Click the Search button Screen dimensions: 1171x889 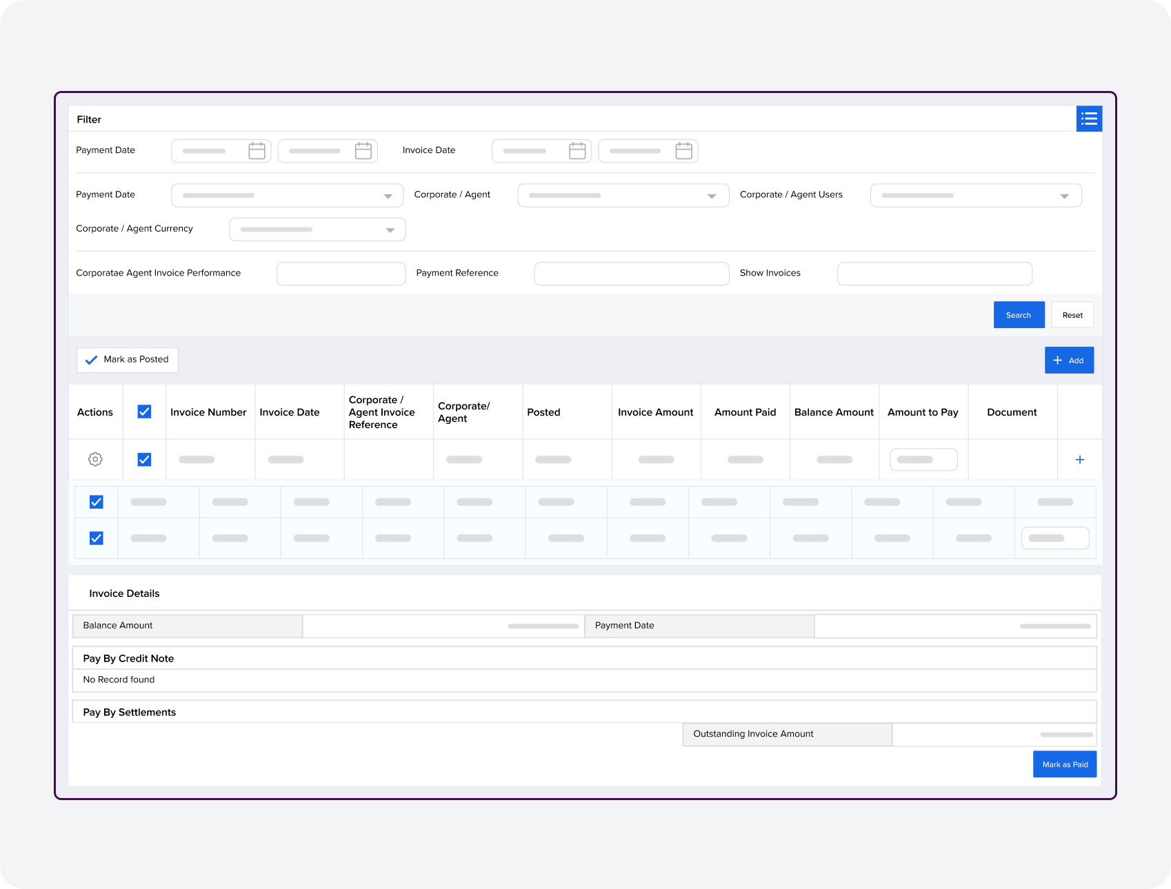[1019, 315]
